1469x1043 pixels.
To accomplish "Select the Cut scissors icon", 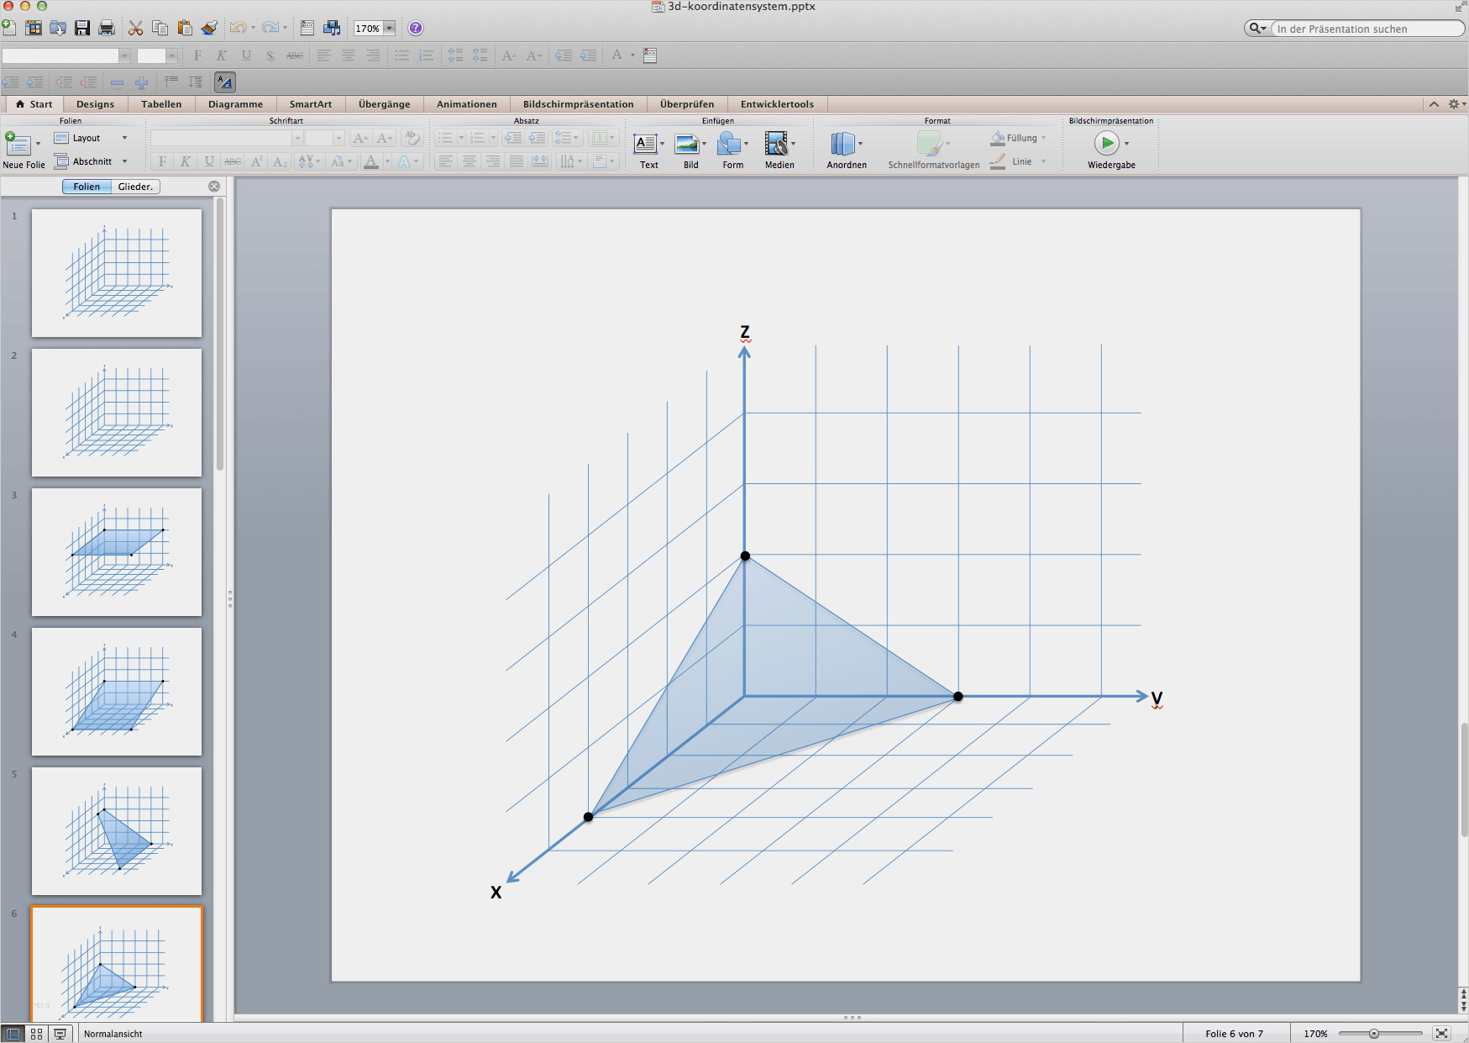I will pos(135,29).
